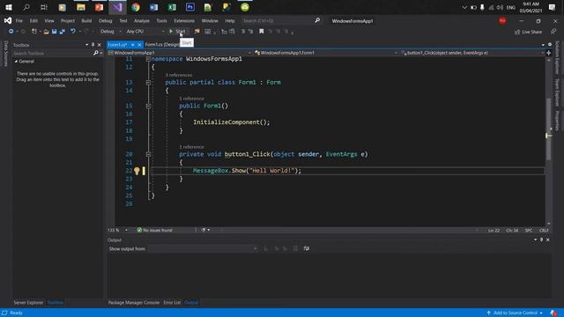
Task: Open the Any CPU platform dropdown
Action: pyautogui.click(x=145, y=32)
